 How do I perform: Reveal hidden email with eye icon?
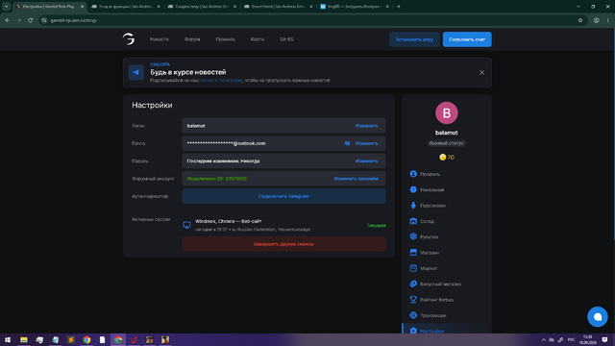347,143
